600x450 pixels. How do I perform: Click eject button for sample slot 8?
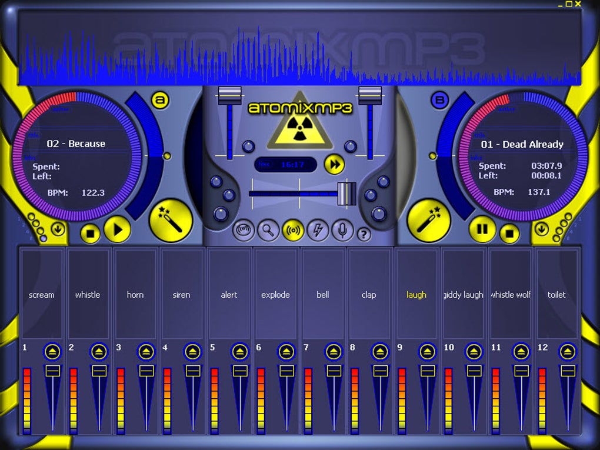coord(381,351)
